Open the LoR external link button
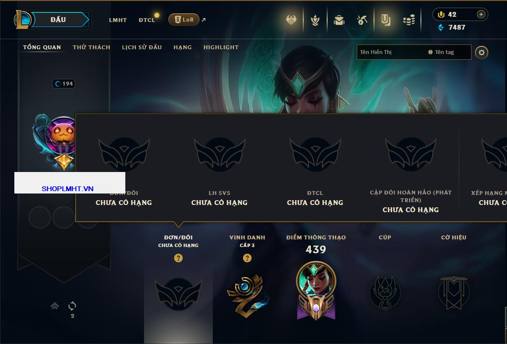This screenshot has height=344, width=507. (184, 20)
